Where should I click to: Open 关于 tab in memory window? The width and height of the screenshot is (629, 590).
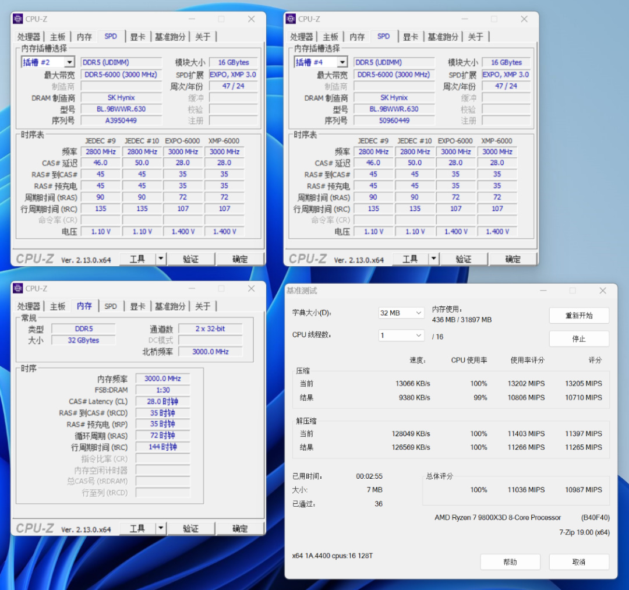coord(203,306)
